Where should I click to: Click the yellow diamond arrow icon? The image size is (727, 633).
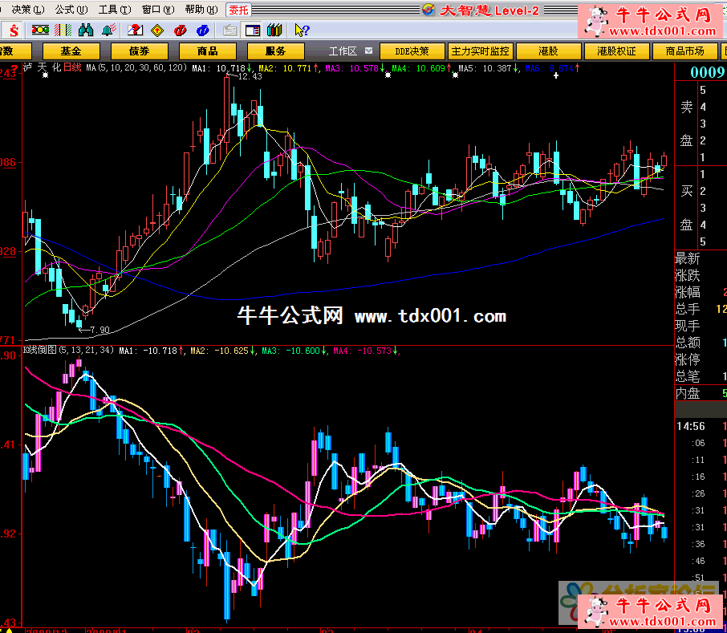click(158, 30)
